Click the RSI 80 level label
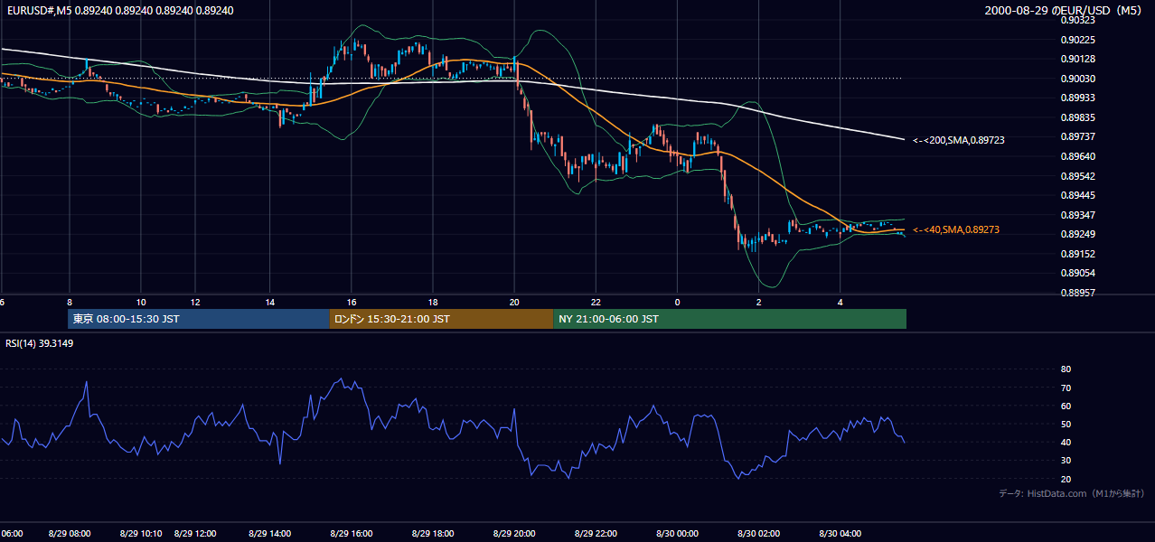This screenshot has width=1155, height=542. (1066, 369)
